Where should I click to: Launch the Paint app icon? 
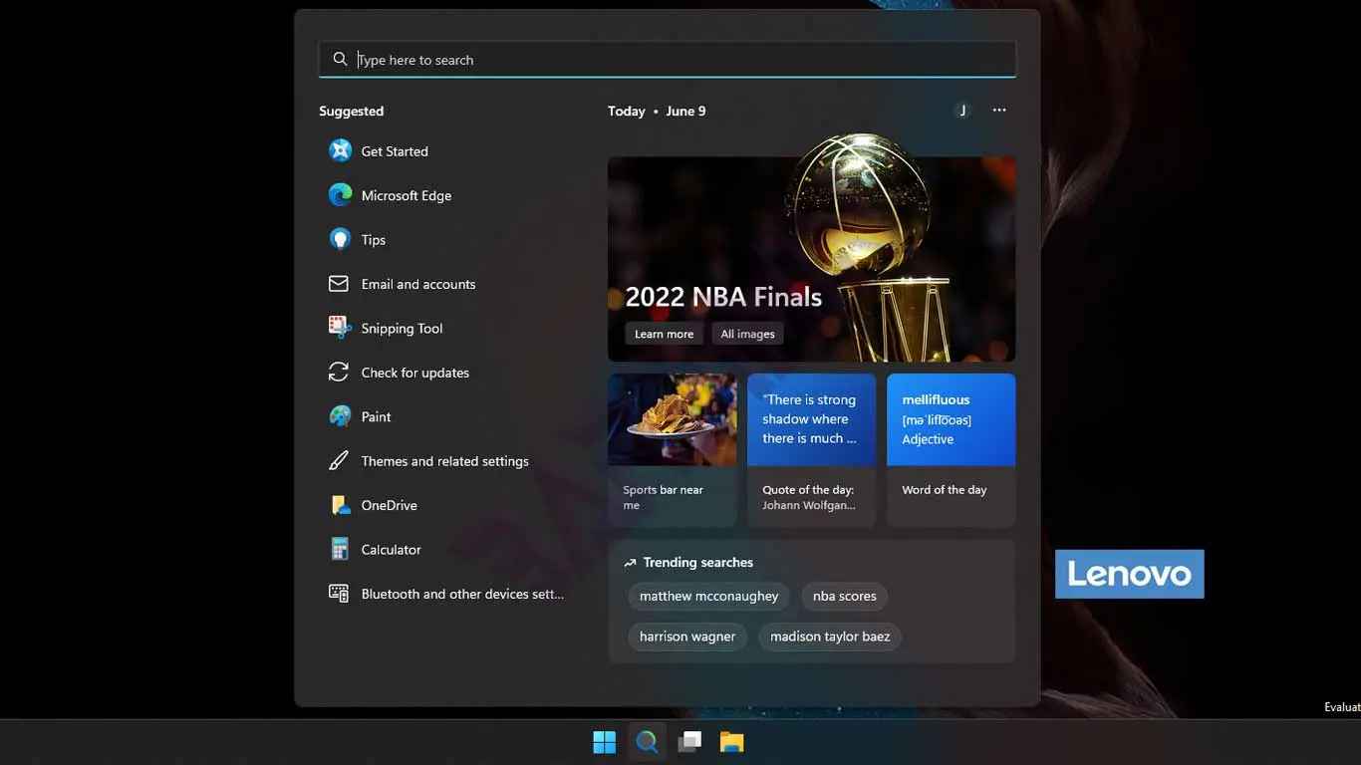coord(341,416)
